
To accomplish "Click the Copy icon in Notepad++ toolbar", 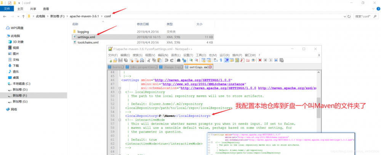I will [x=154, y=60].
